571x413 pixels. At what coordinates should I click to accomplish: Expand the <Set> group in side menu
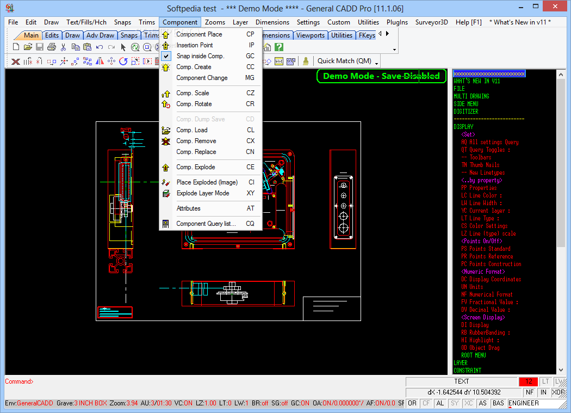[468, 134]
